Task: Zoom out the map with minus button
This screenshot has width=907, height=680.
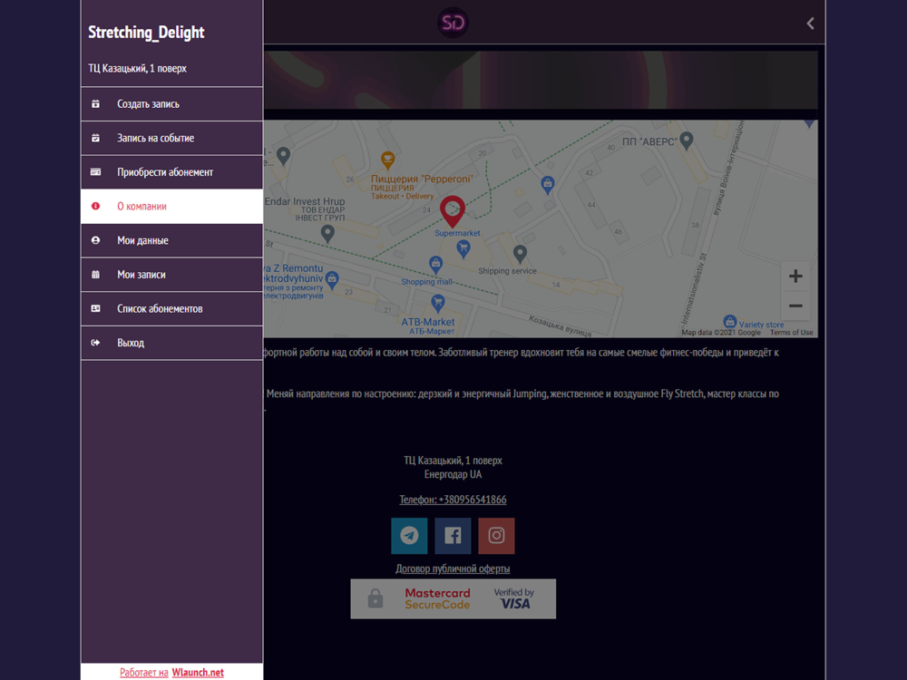Action: point(795,306)
